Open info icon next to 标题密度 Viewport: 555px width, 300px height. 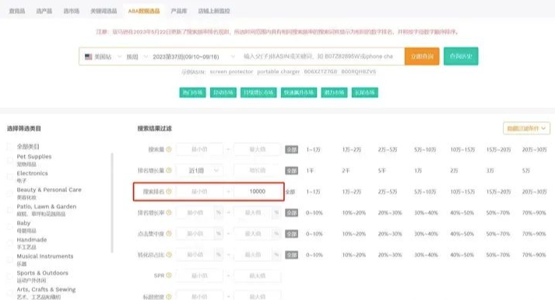pos(169,296)
